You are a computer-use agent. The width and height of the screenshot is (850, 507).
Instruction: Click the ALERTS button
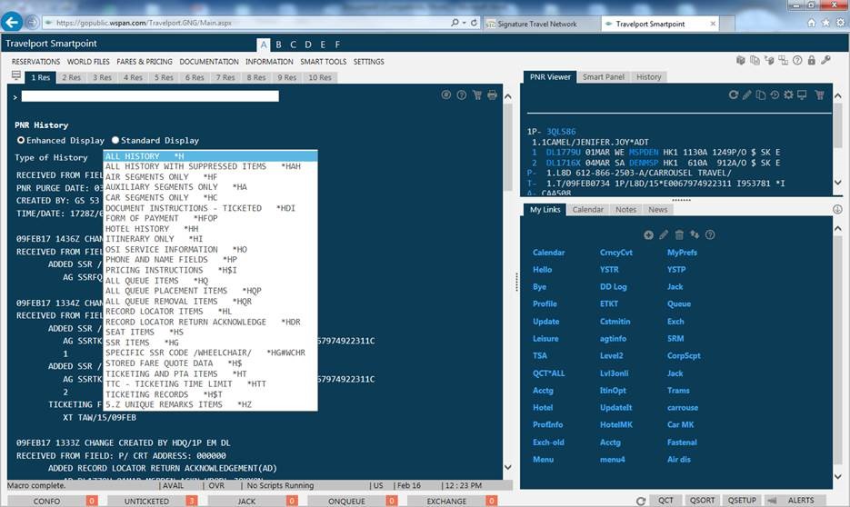[801, 501]
